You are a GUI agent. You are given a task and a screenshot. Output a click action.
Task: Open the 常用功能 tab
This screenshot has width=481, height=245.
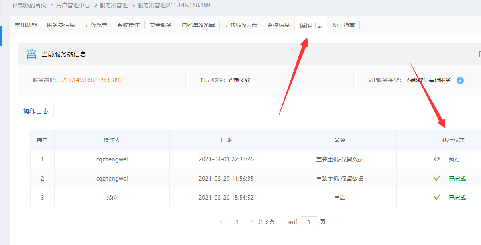pyautogui.click(x=26, y=25)
